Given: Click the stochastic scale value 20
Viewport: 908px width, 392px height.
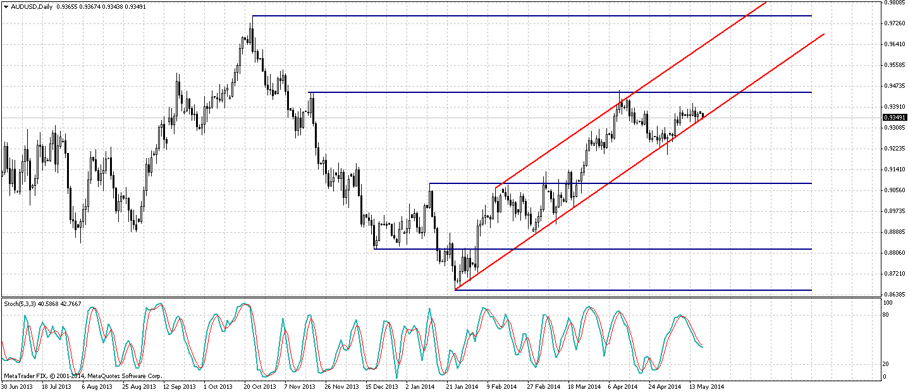Looking at the screenshot, I should tap(888, 364).
